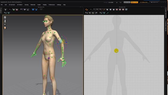Open the avatar display options bust icon

pos(5,21)
